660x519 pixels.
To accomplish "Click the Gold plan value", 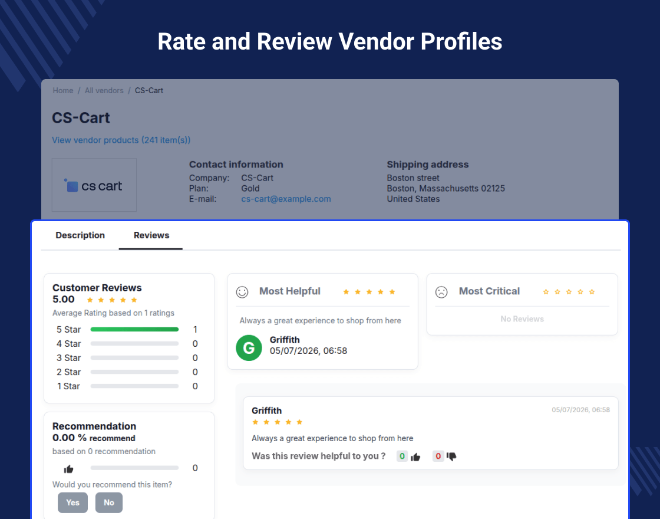I will [250, 188].
